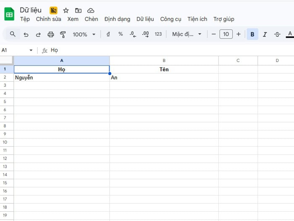The width and height of the screenshot is (294, 221).
Task: Check the cloud save status icon
Action: click(x=91, y=10)
